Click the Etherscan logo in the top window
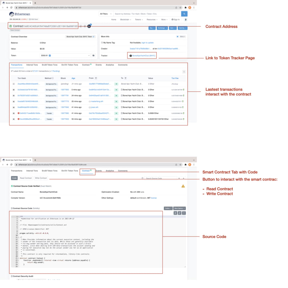288x288 pixels. (x=20, y=14)
